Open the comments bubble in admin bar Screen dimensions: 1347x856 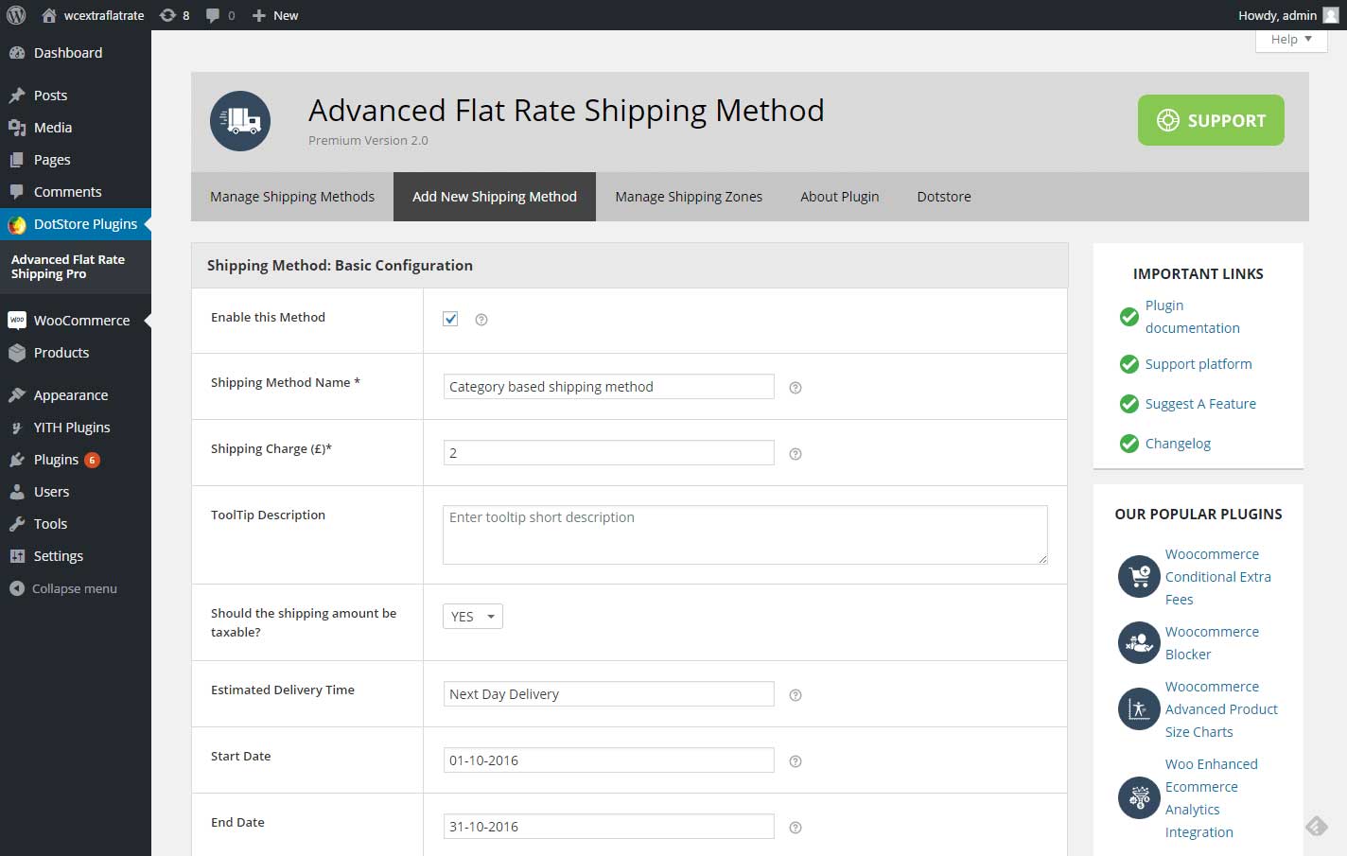tap(213, 15)
